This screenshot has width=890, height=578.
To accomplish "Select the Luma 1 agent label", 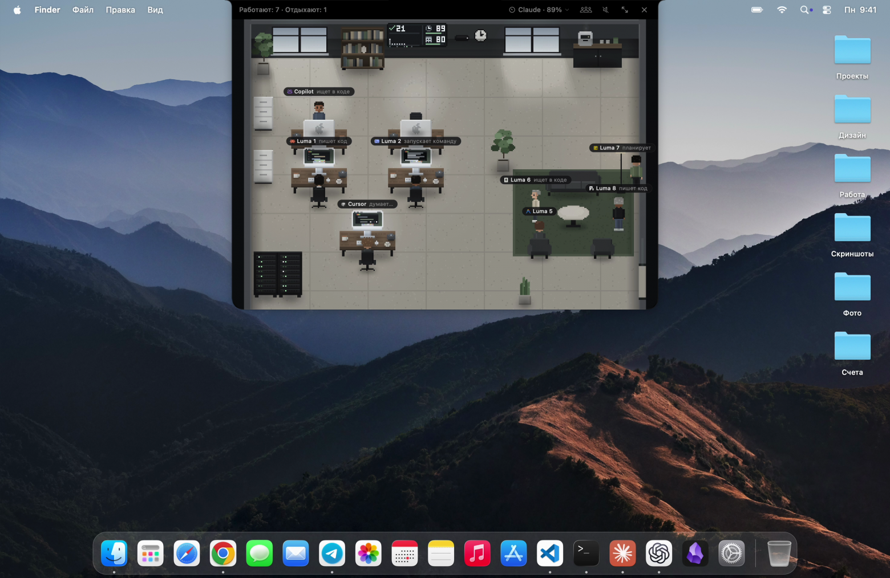I will [x=319, y=141].
